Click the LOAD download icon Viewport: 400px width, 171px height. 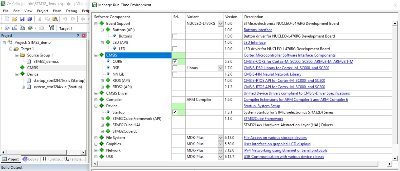[52, 28]
